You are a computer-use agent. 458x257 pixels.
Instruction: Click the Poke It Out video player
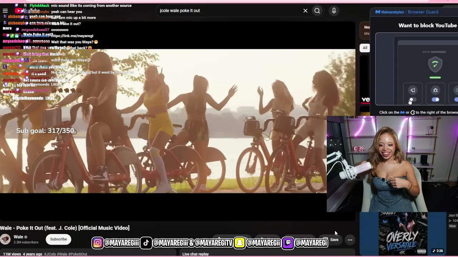pyautogui.click(x=177, y=121)
